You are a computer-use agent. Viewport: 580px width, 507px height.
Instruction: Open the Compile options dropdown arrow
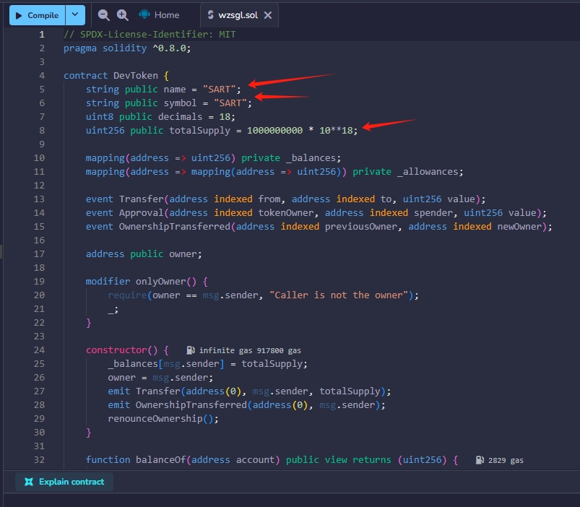coord(75,15)
